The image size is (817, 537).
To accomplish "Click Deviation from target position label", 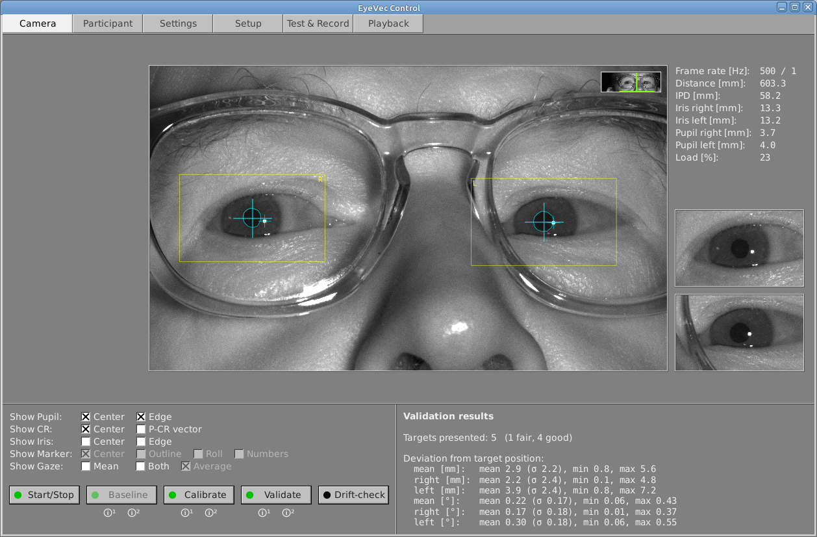I will point(473,458).
